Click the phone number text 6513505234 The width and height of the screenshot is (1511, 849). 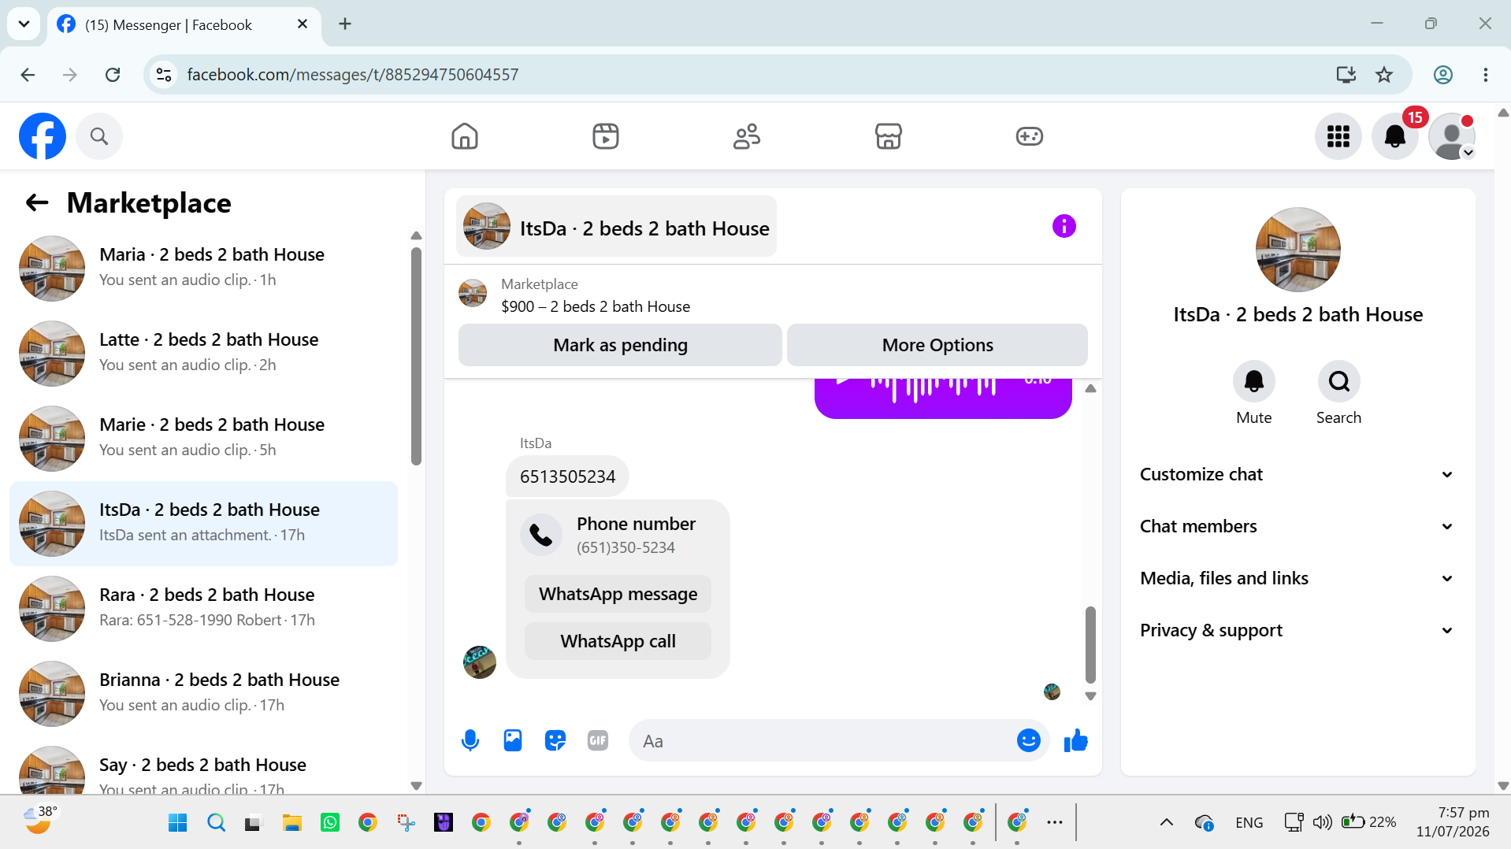pos(567,476)
